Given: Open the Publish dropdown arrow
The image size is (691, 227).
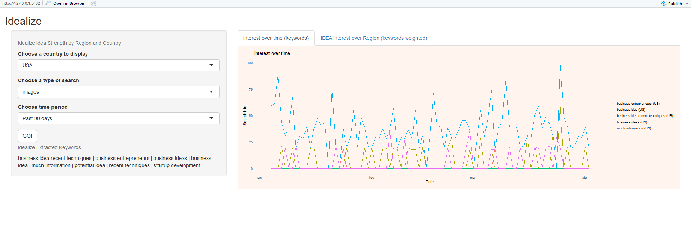Looking at the screenshot, I should tap(687, 4).
